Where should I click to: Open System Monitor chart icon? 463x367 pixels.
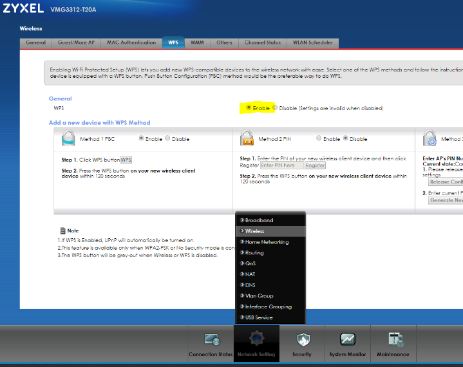(347, 339)
